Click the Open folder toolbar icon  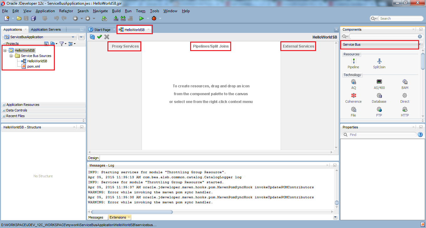coord(19,18)
